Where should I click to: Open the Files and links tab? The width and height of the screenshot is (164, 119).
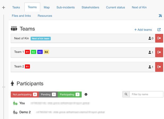click(21, 16)
